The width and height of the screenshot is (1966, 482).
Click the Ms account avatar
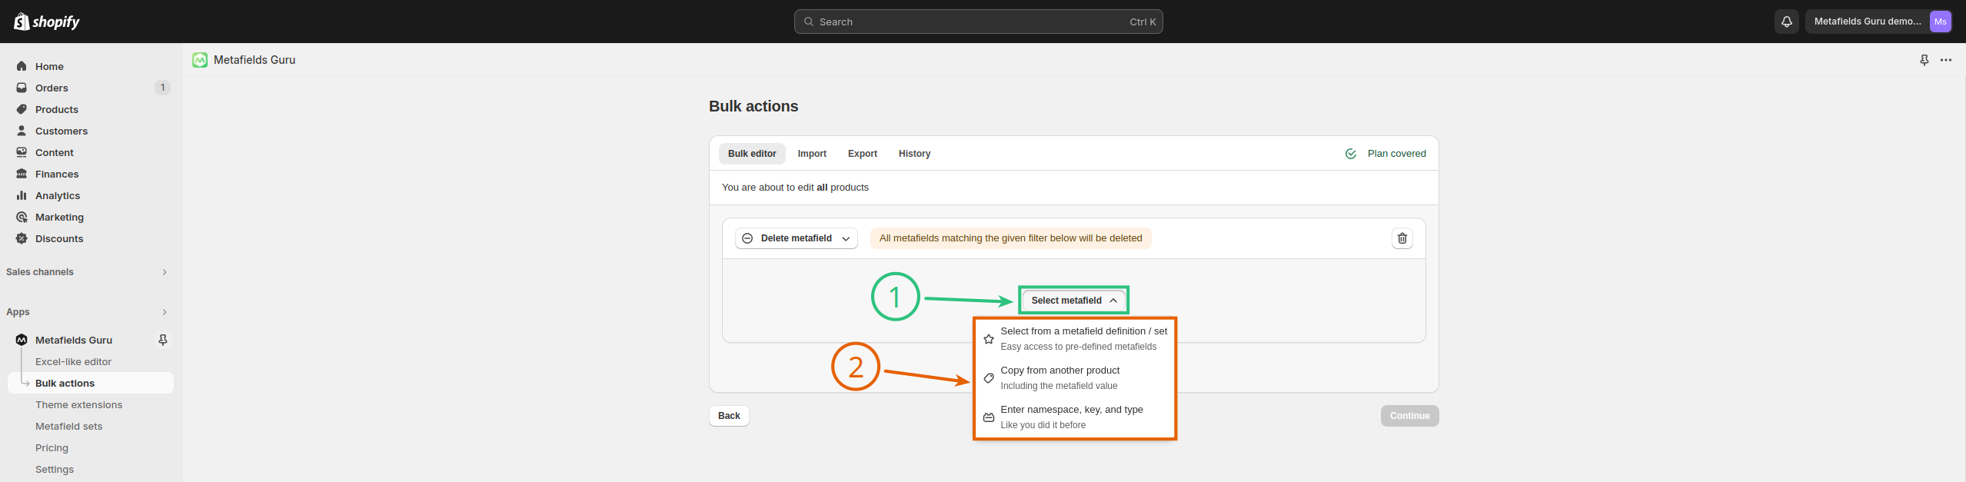click(x=1940, y=22)
